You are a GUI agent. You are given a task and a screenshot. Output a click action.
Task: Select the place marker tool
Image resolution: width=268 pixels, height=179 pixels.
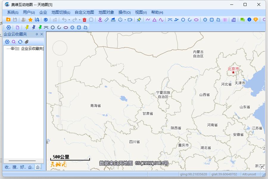[100, 20]
